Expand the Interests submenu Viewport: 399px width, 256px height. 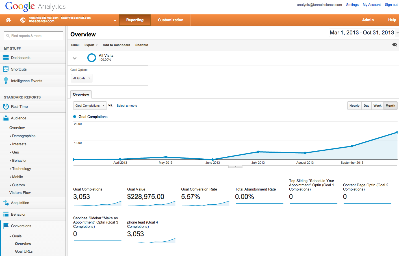(x=10, y=144)
